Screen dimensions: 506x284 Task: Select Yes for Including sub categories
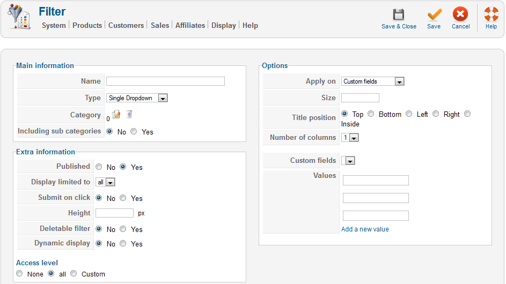click(134, 131)
